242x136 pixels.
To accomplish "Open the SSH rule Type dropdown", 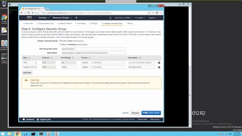I will (x=30, y=62).
